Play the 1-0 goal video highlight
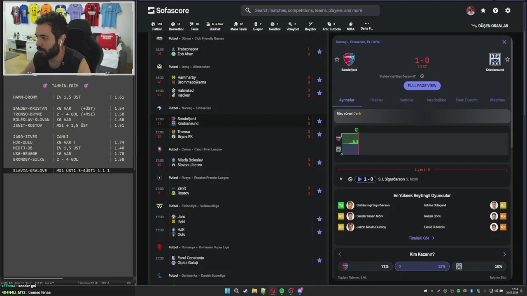Viewport: 527px width, 296px height. [x=366, y=179]
